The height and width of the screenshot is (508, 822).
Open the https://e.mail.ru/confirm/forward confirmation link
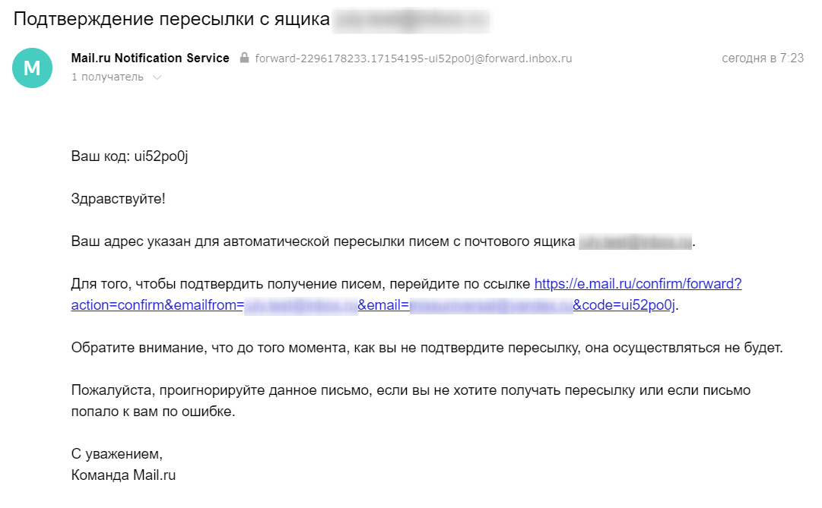point(638,284)
